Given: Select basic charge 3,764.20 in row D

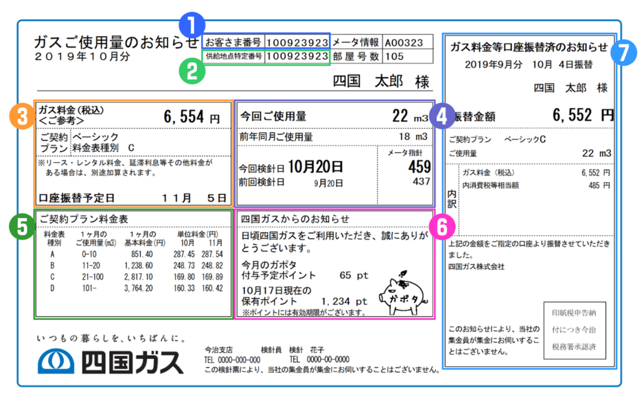Looking at the screenshot, I should pos(139,288).
